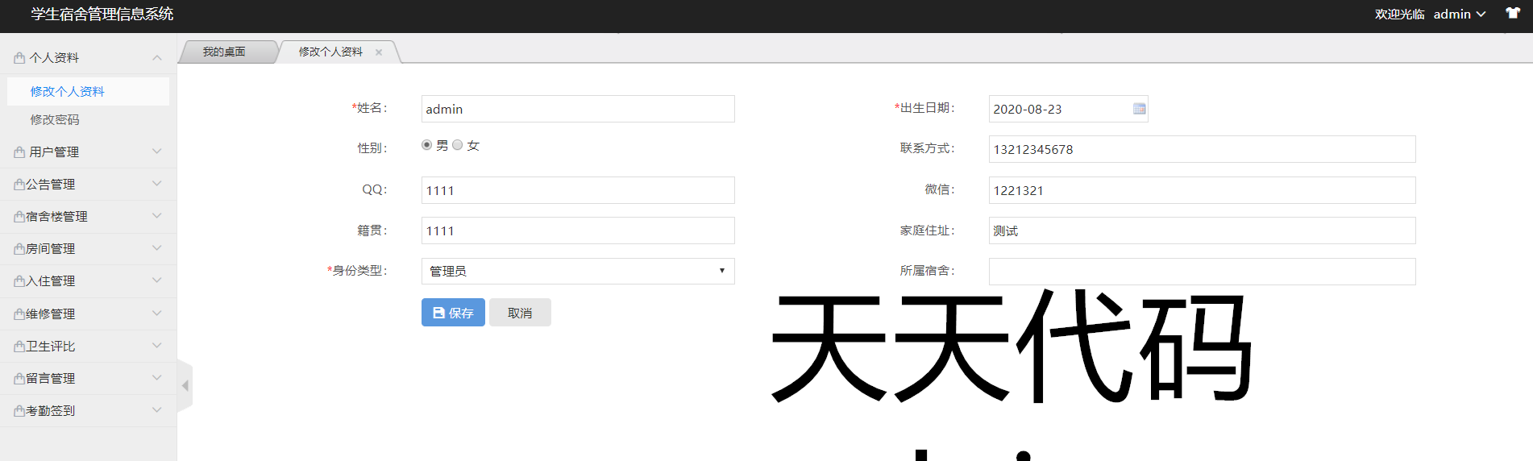Click the lock icon beside 个人资料
The height and width of the screenshot is (461, 1533).
click(19, 58)
